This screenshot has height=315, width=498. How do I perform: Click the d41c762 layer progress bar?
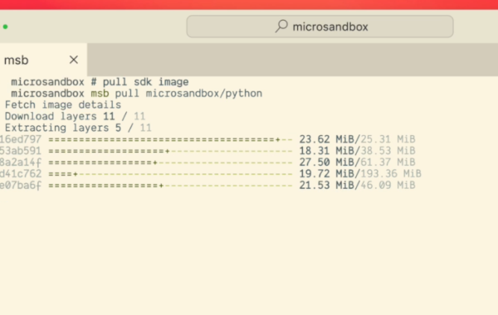tap(170, 174)
